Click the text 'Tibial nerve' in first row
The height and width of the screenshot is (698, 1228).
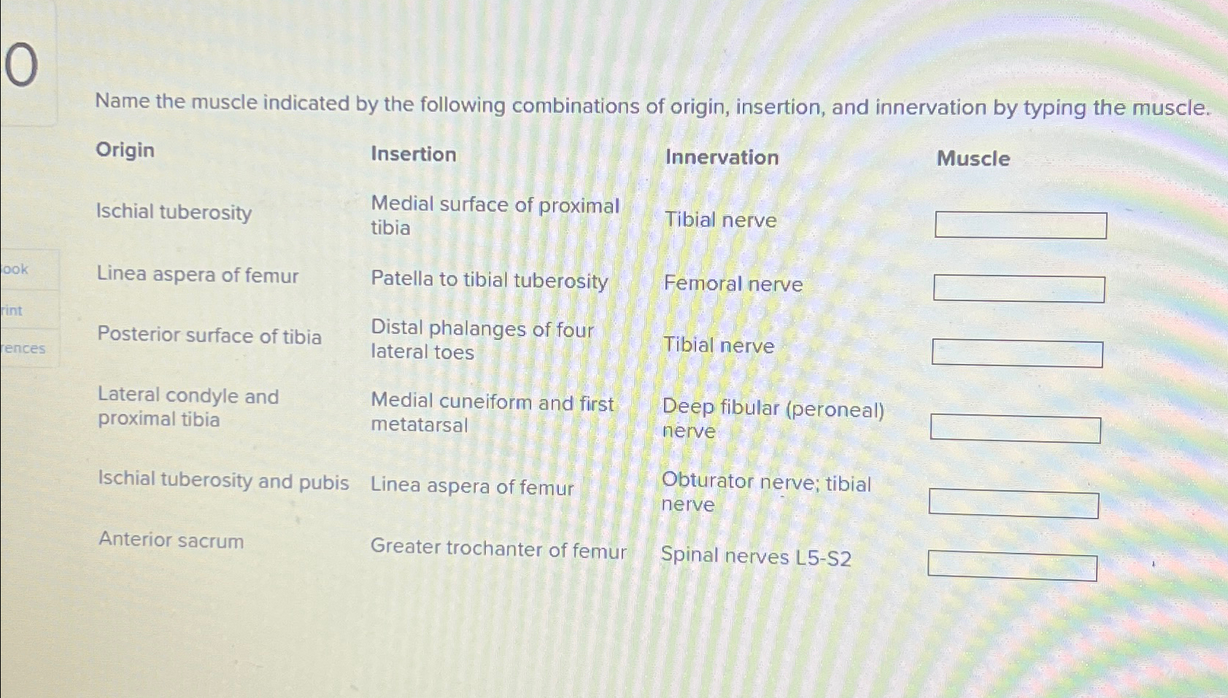tap(719, 221)
